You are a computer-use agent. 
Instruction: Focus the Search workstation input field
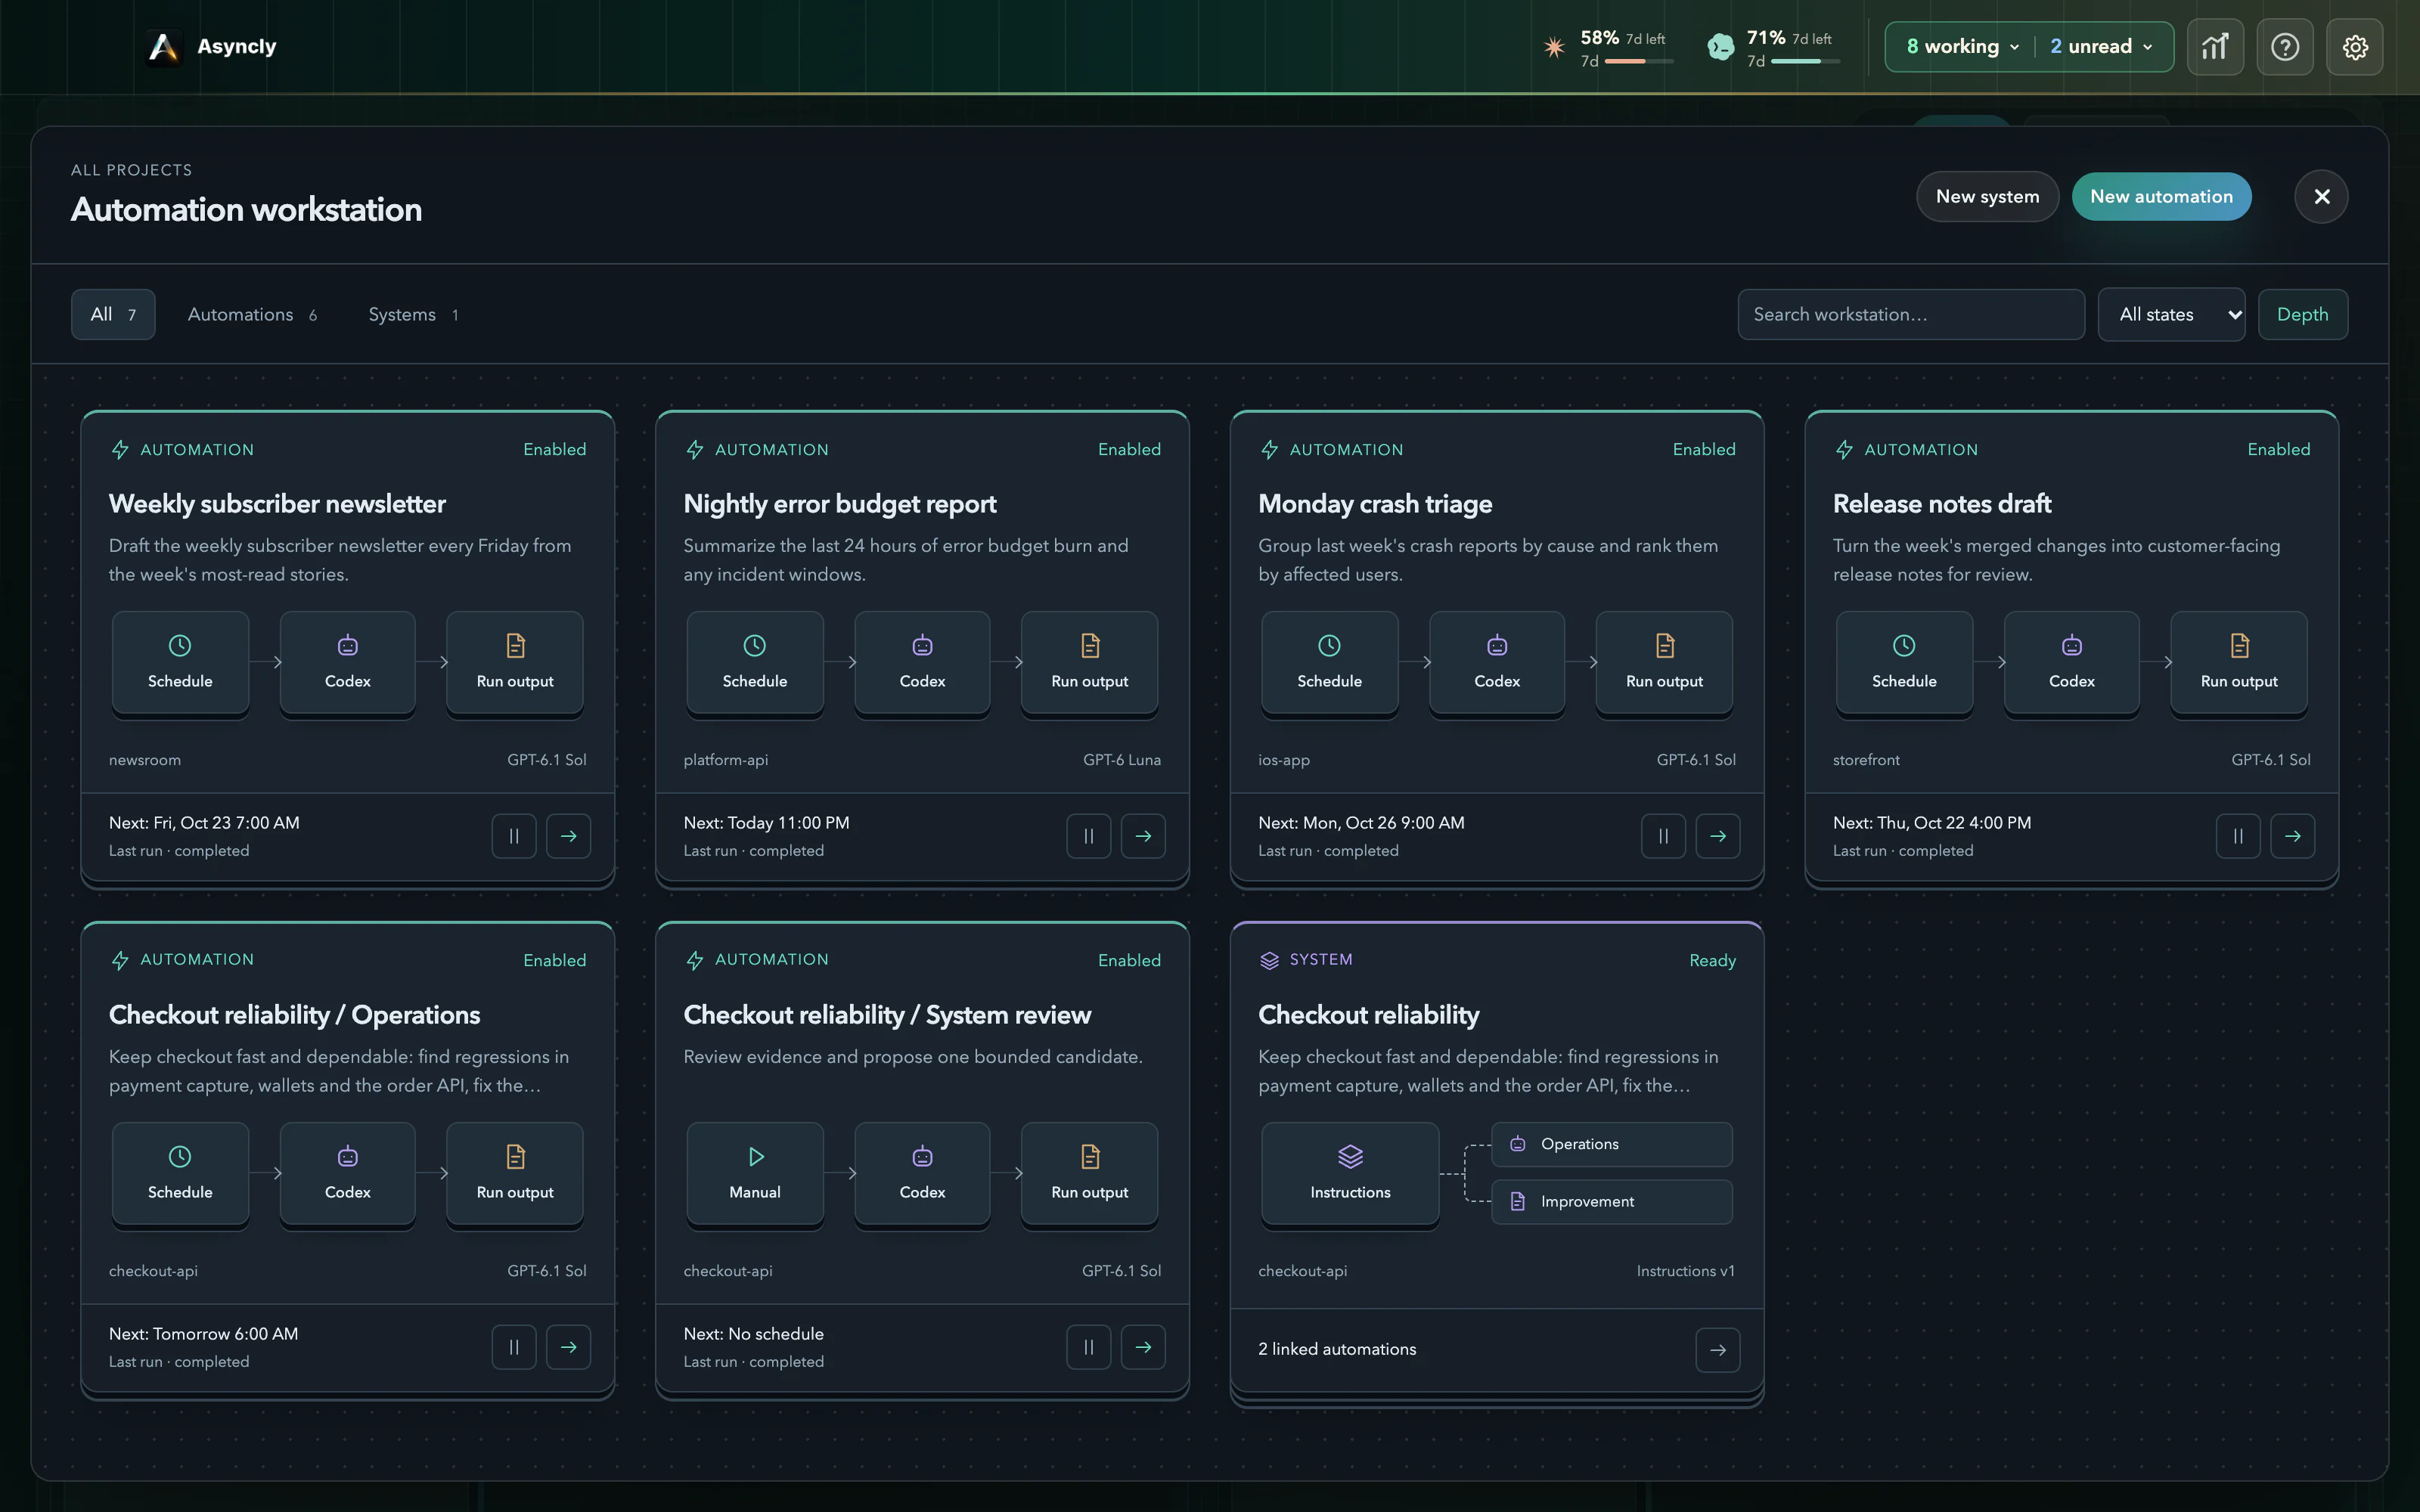click(1911, 315)
